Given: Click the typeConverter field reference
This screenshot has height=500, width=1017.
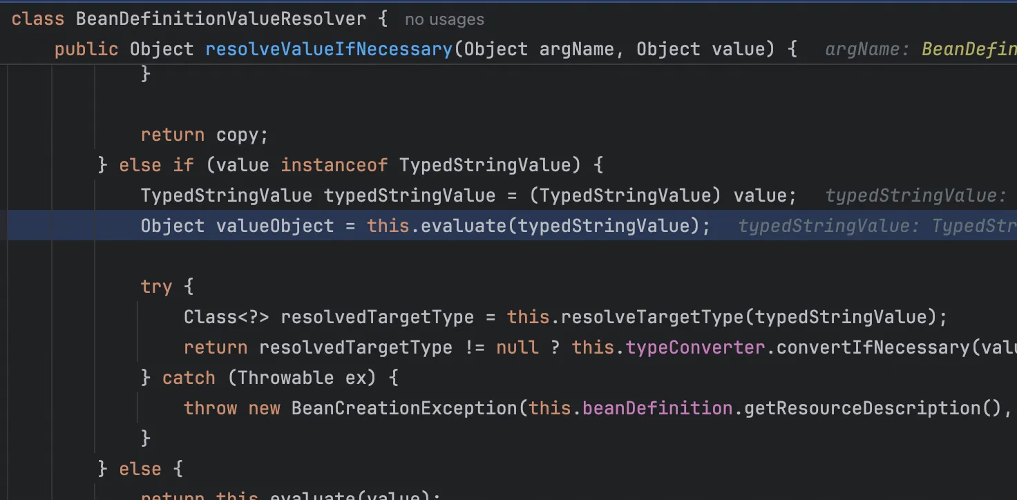Looking at the screenshot, I should (696, 347).
